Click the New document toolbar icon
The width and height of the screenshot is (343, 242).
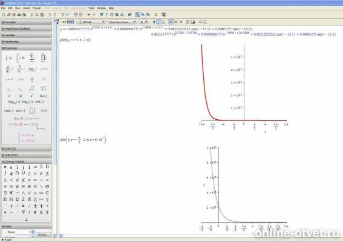pos(4,15)
